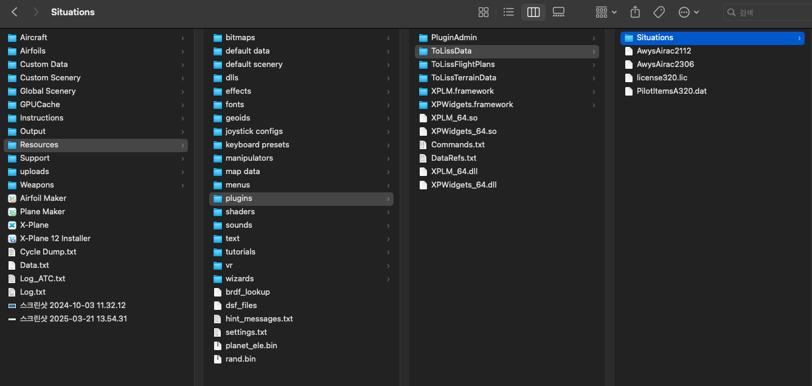
Task: Click the DataRefs.txt file icon
Action: pos(423,158)
